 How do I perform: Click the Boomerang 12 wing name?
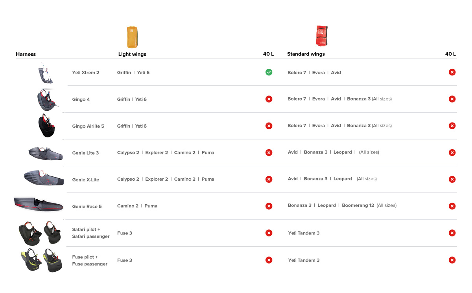tap(358, 205)
